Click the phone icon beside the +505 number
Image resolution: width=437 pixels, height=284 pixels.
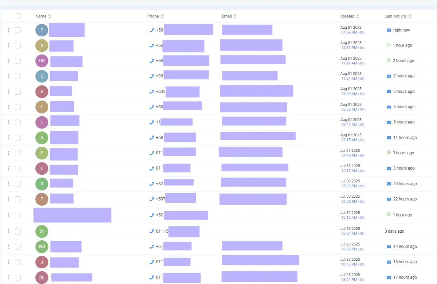point(151,92)
